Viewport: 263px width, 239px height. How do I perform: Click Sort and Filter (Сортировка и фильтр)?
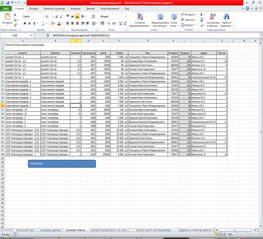tap(213, 20)
